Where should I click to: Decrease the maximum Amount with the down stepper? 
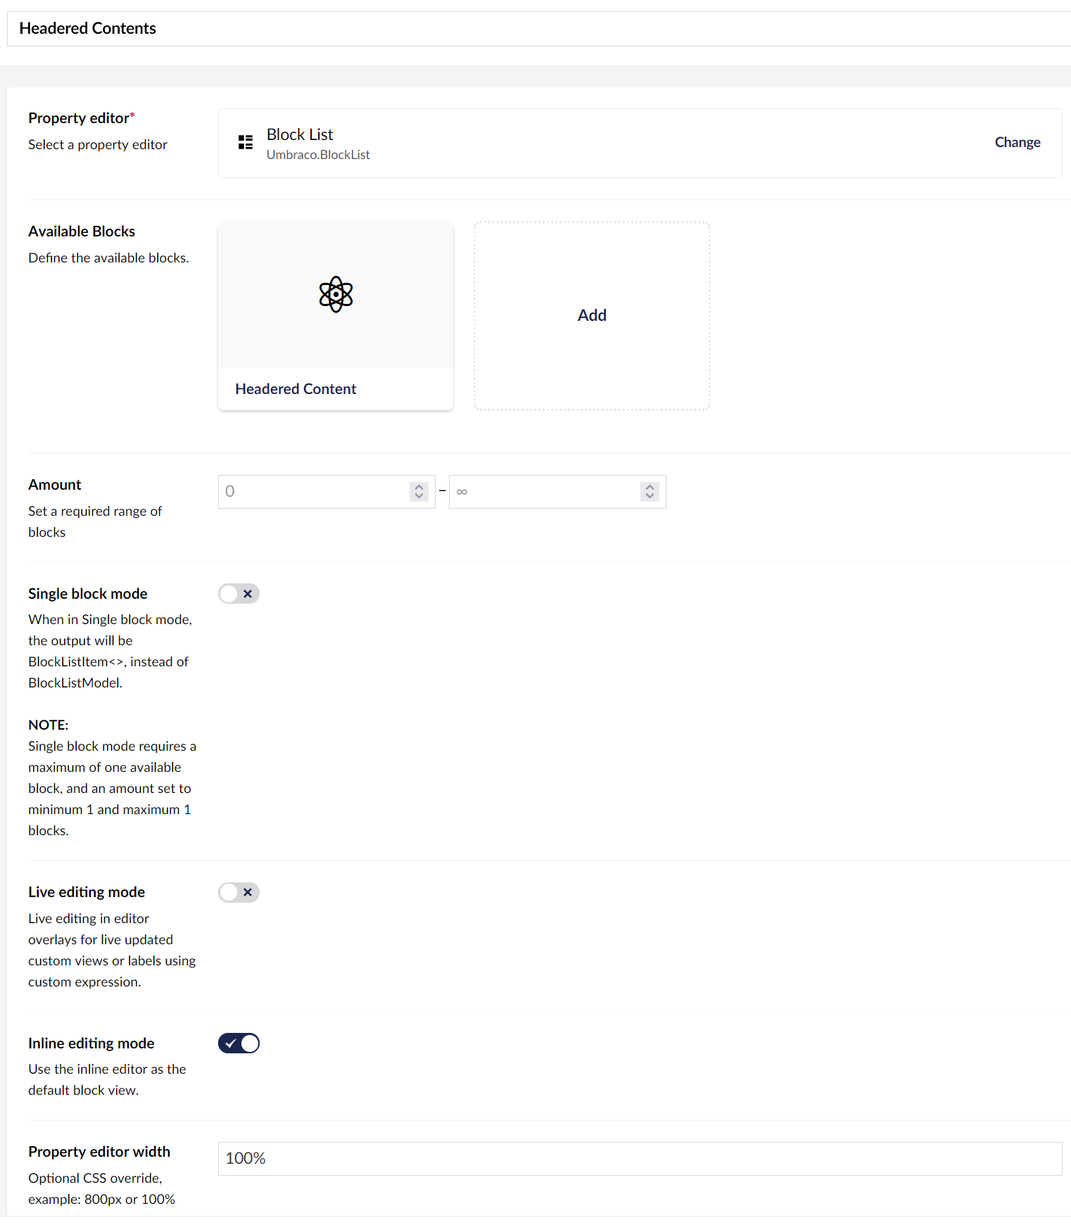[649, 496]
